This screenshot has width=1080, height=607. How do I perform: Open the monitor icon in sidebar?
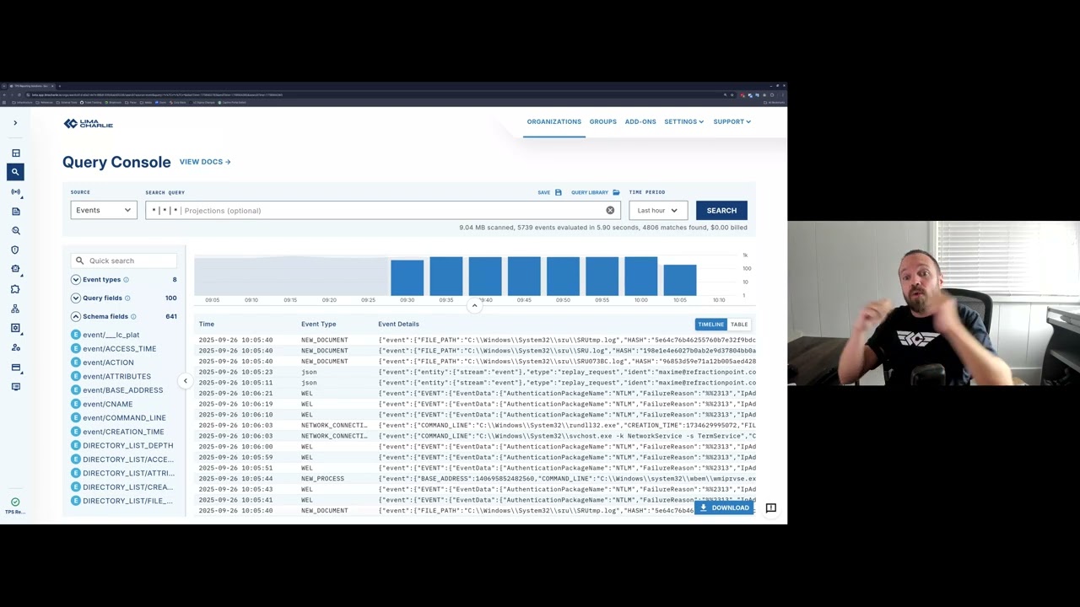[15, 387]
